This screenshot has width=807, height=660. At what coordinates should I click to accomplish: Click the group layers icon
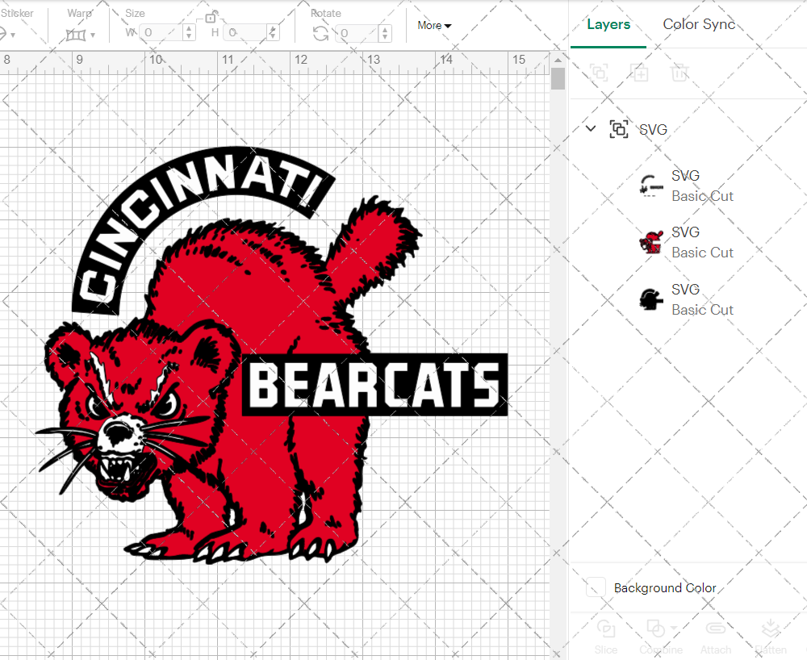[x=600, y=73]
